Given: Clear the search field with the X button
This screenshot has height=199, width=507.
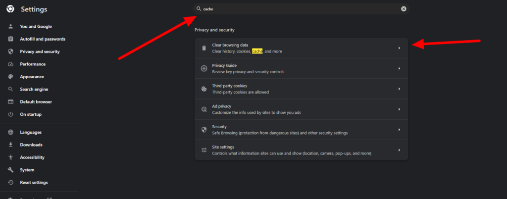Looking at the screenshot, I should point(404,9).
